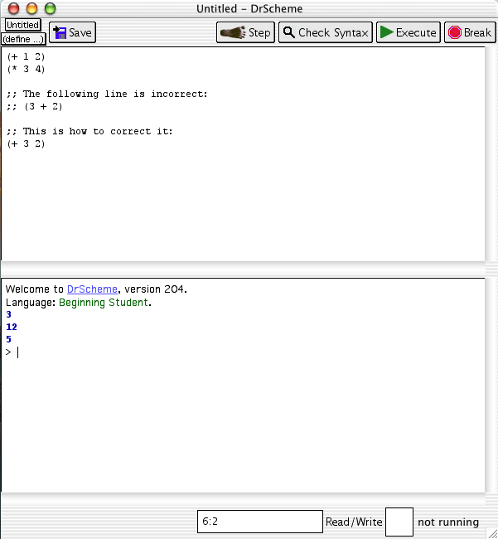Click the (+ 3 2) expression line
The height and width of the screenshot is (539, 498).
[27, 143]
